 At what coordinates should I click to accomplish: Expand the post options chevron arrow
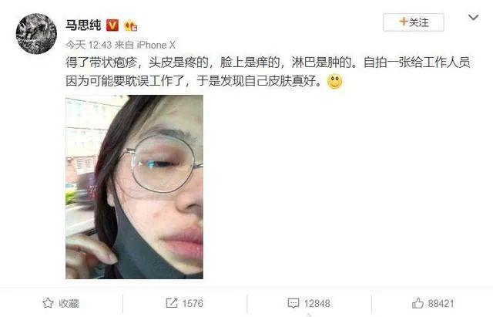[473, 18]
